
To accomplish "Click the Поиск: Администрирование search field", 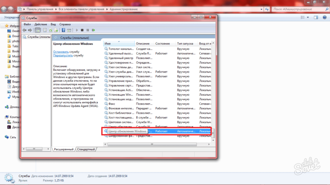I will 300,9.
